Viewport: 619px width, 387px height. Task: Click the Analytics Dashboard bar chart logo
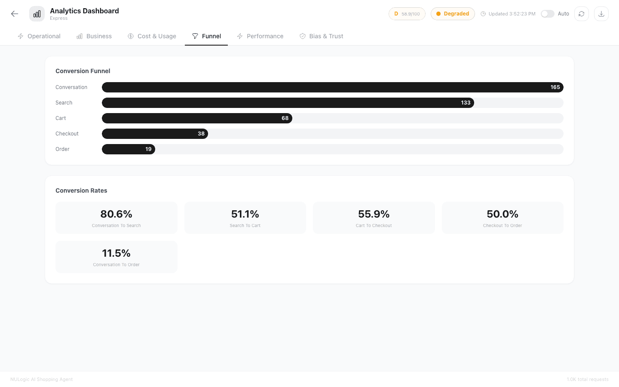click(x=37, y=14)
